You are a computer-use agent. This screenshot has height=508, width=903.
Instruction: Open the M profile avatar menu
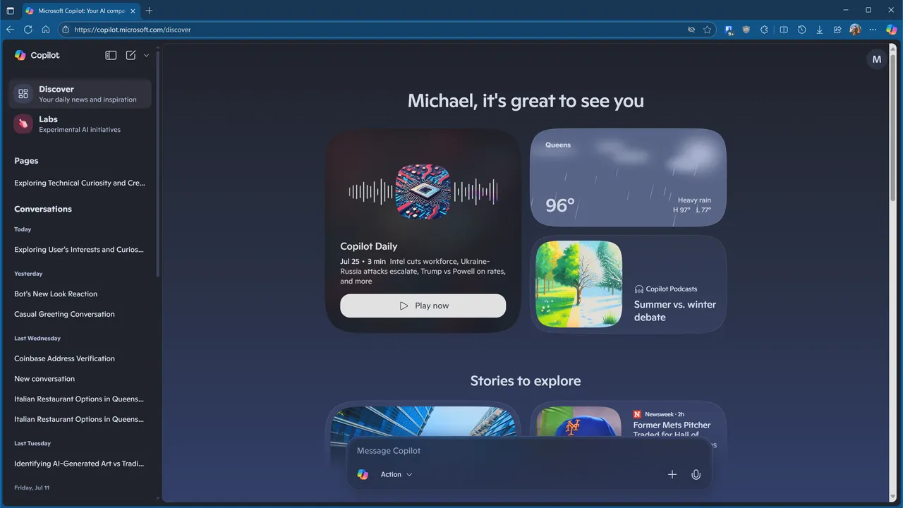(877, 59)
